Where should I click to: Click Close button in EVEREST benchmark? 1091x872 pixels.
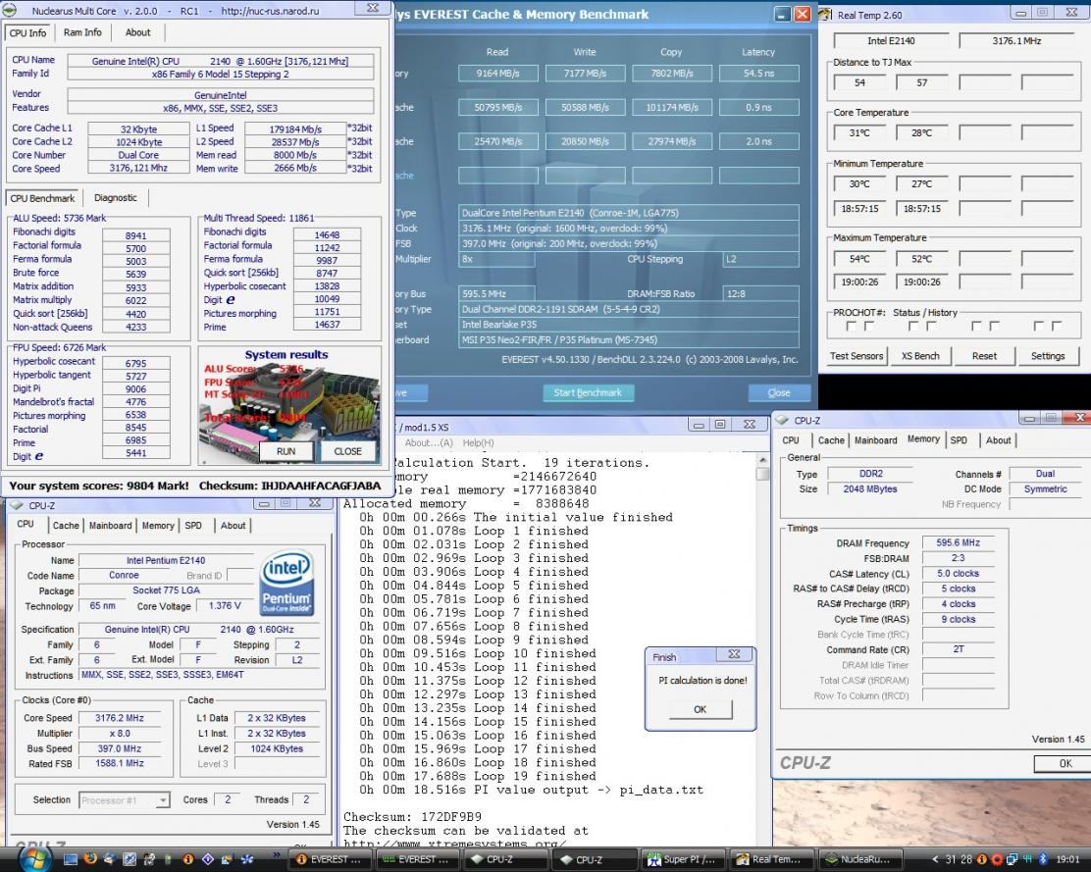point(779,393)
